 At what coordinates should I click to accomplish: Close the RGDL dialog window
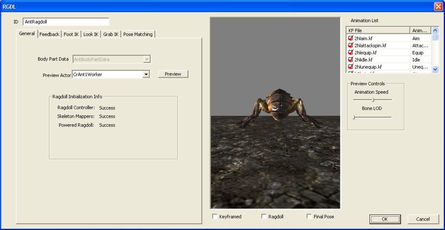click(x=438, y=7)
